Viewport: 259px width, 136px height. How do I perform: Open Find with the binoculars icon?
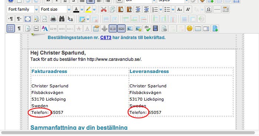(62, 19)
